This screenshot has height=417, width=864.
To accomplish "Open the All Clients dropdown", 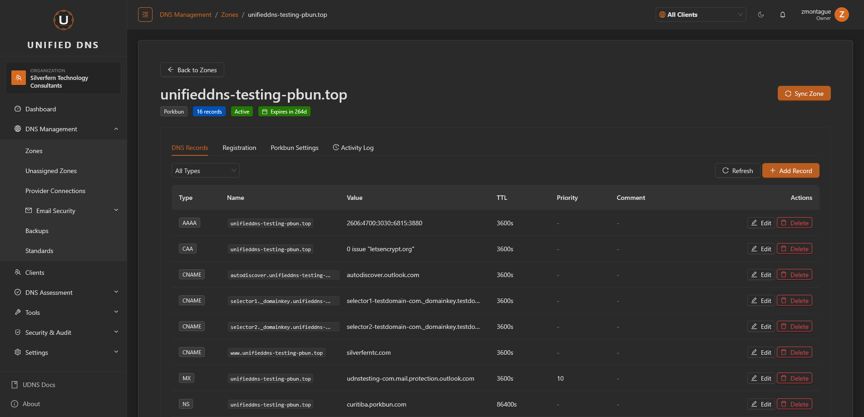I will click(x=701, y=15).
